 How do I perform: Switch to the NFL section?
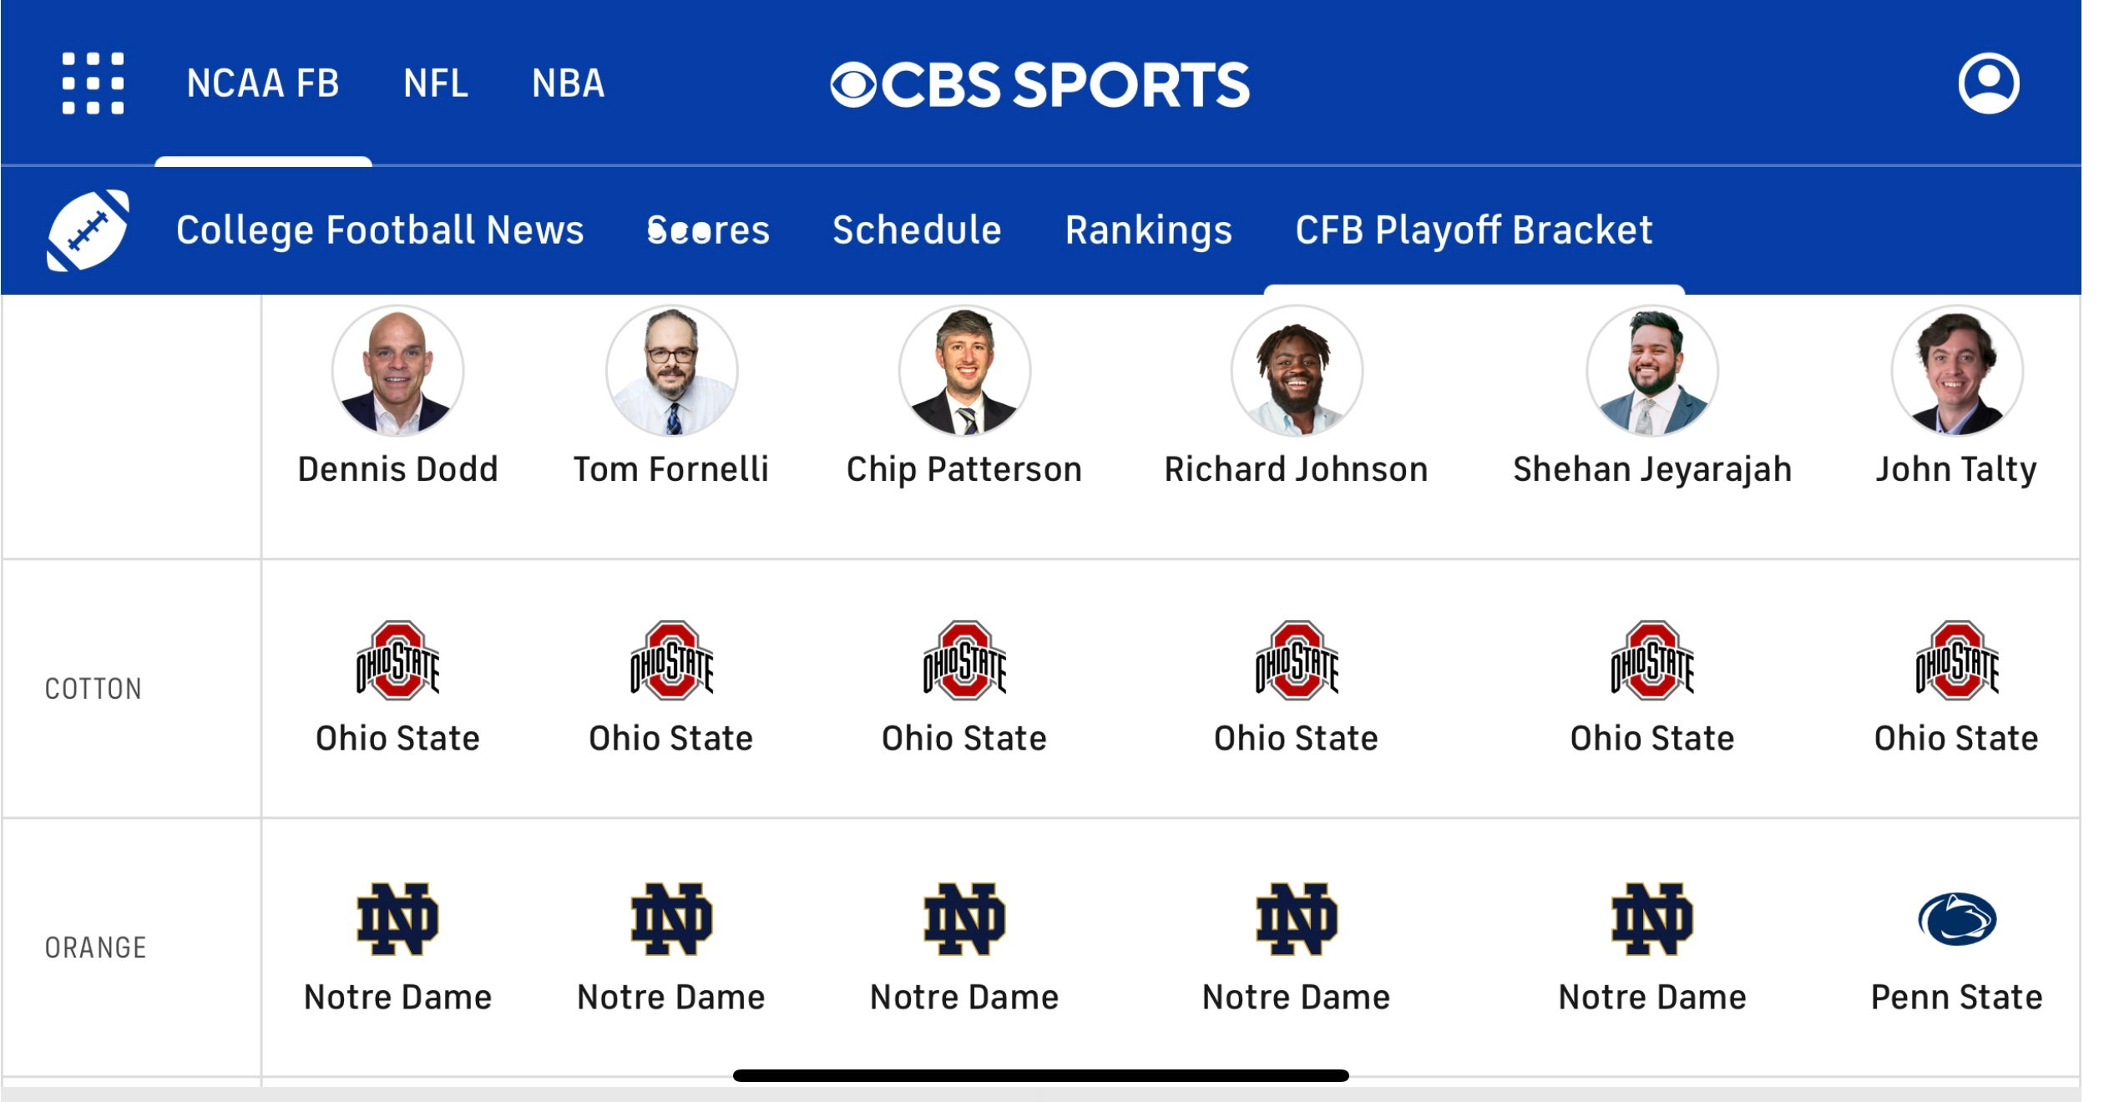[x=435, y=83]
